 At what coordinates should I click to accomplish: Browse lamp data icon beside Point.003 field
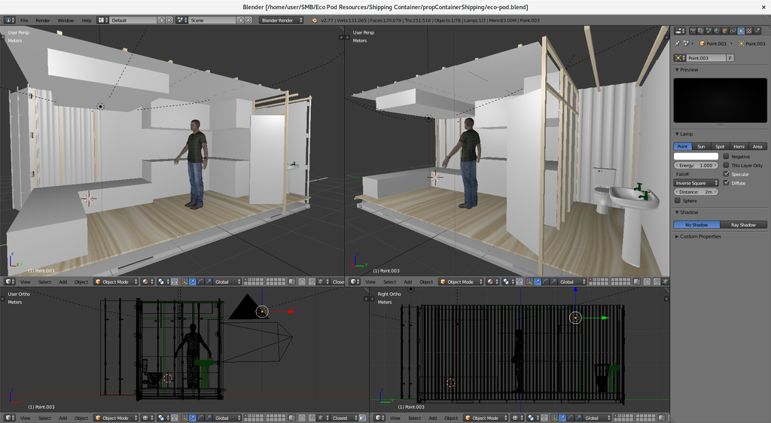pyautogui.click(x=680, y=58)
